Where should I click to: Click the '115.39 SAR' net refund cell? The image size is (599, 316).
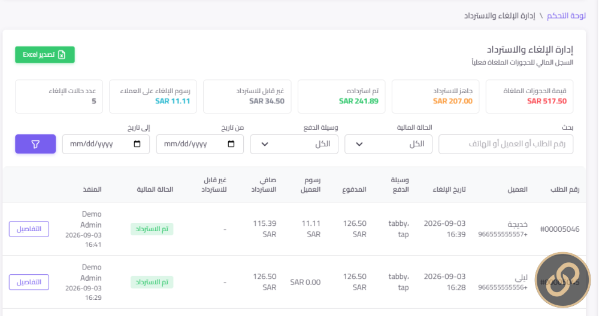point(264,229)
